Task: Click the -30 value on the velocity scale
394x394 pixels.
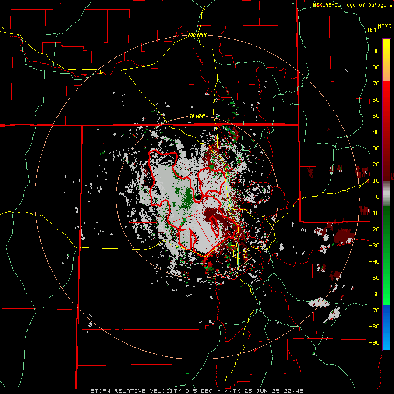Action: [374, 246]
